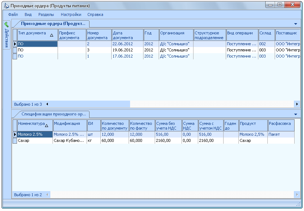
Task: Click the Пакет packaging cell
Action: tap(281, 134)
